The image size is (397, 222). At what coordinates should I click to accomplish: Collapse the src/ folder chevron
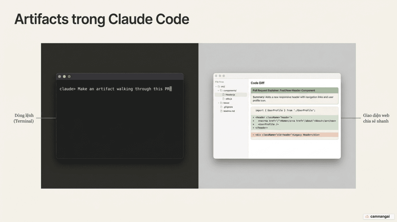[x=216, y=86]
